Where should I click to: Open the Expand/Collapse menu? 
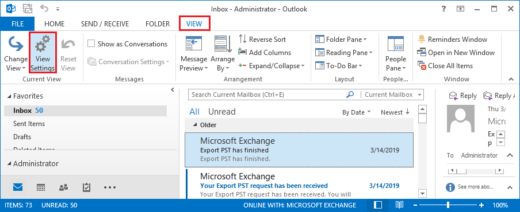272,66
